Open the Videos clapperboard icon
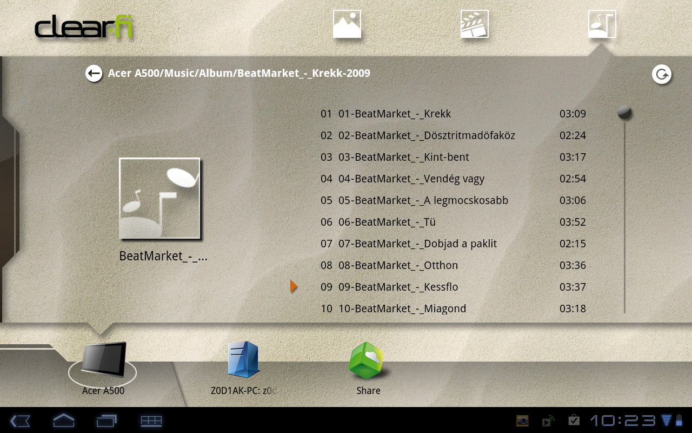The image size is (692, 433). pos(474,24)
